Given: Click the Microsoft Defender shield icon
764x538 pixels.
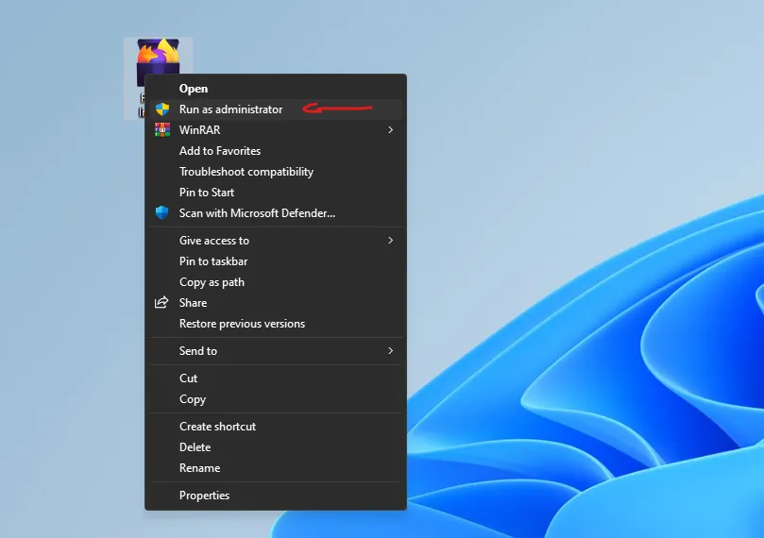Looking at the screenshot, I should [161, 213].
